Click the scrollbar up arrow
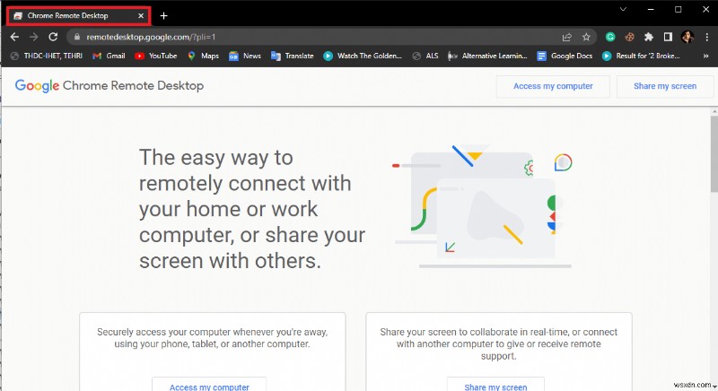This screenshot has height=391, width=718. (714, 111)
